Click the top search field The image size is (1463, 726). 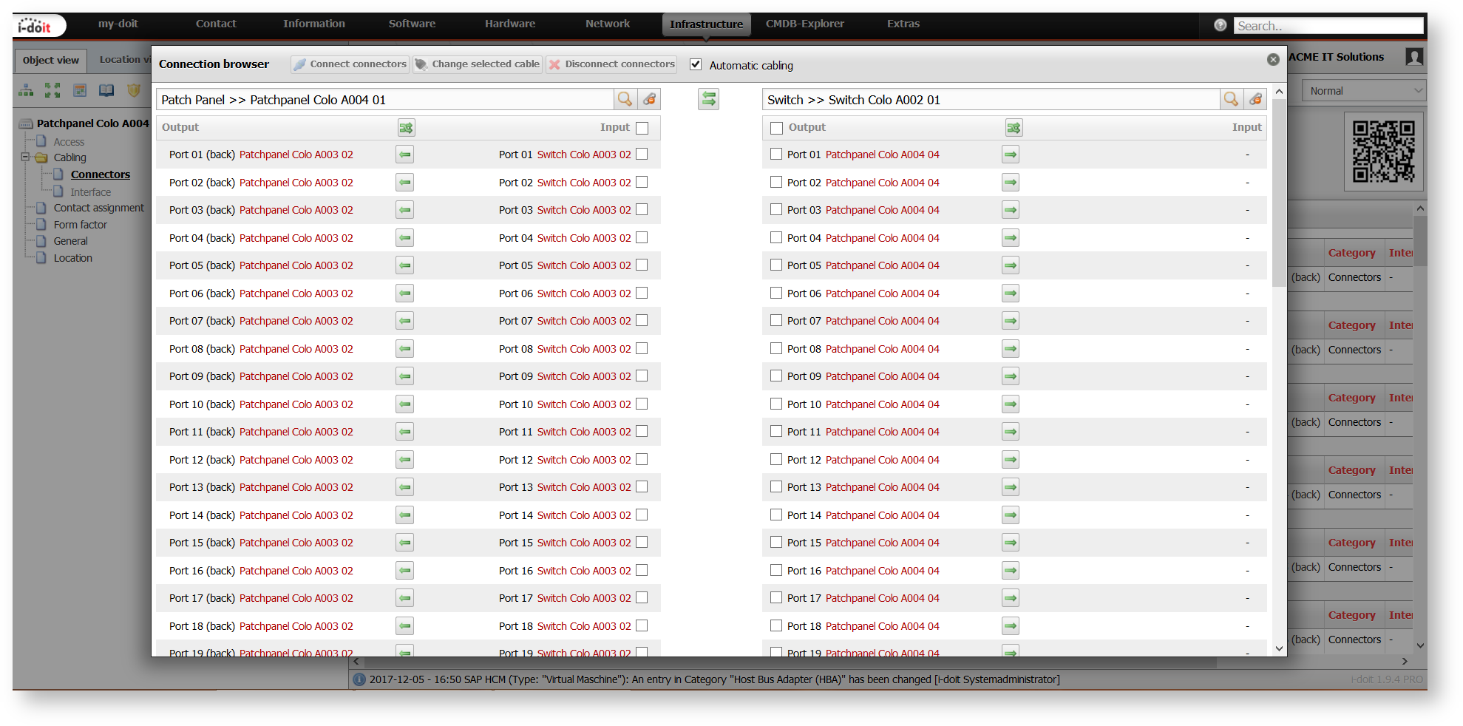coord(1328,26)
